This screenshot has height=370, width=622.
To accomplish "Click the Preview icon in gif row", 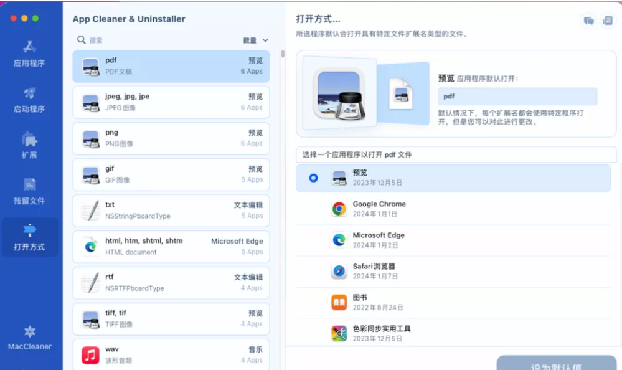I will tap(90, 174).
